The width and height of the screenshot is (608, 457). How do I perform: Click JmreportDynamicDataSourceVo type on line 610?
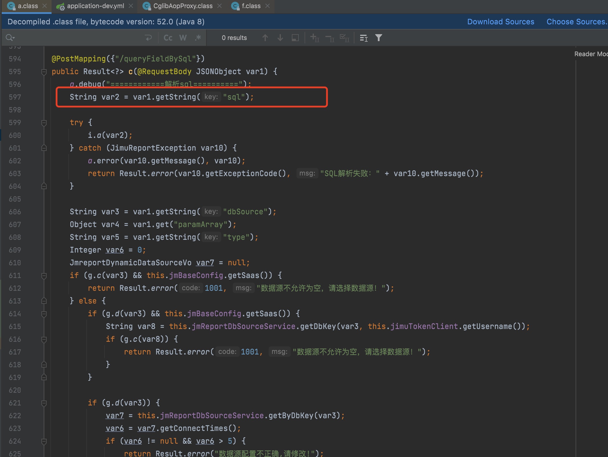130,263
